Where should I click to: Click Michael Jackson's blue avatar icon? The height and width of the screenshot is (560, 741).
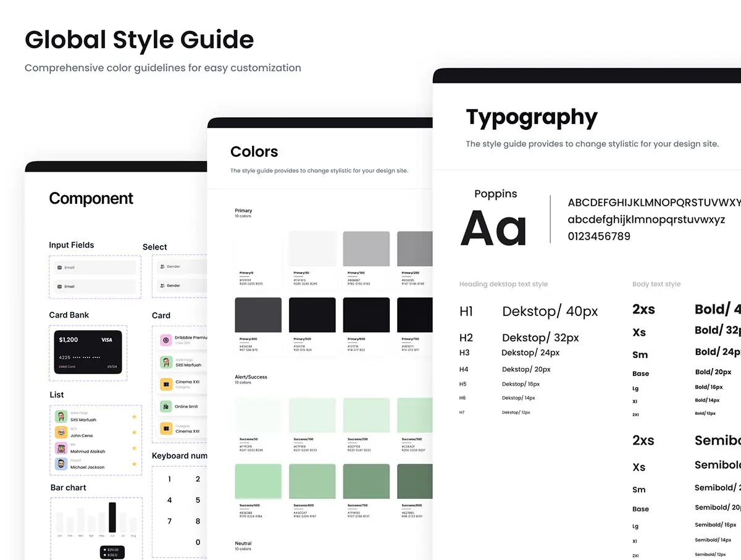pos(61,464)
